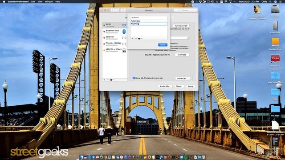Remove the selected network service
This screenshot has width=285, height=160.
108,80
